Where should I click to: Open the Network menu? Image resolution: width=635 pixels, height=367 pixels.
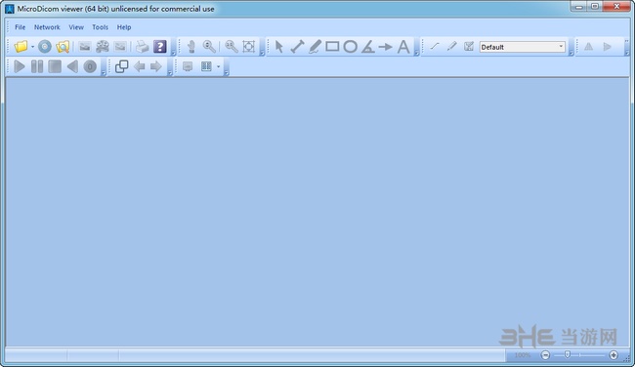click(47, 27)
